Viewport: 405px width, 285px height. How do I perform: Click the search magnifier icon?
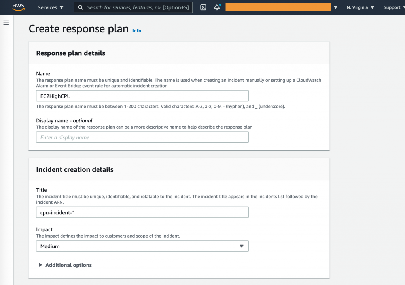pos(80,7)
